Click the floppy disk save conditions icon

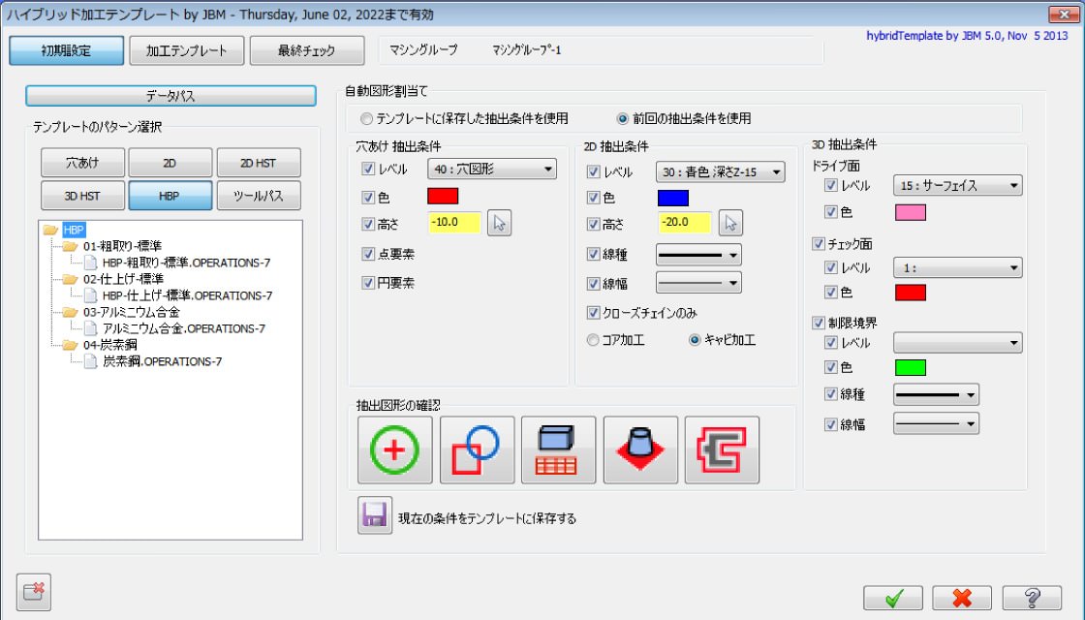[374, 517]
